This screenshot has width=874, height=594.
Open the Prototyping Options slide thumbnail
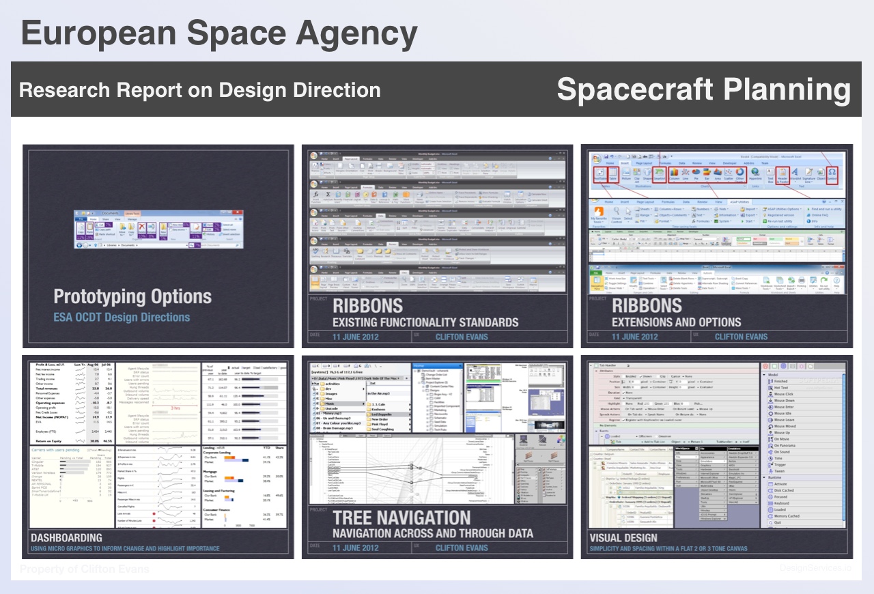click(x=158, y=246)
